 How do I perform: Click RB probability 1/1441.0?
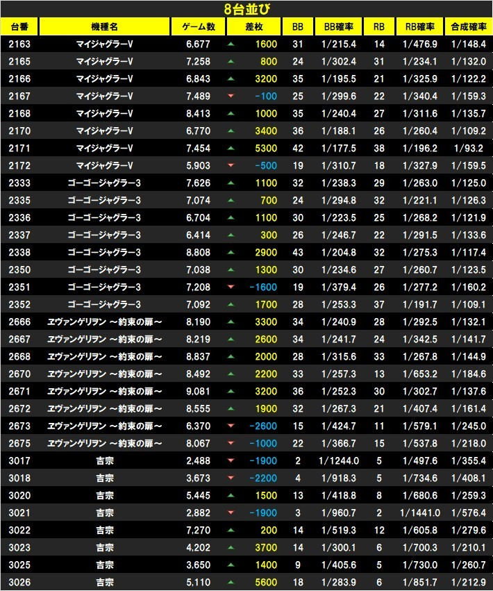(420, 513)
